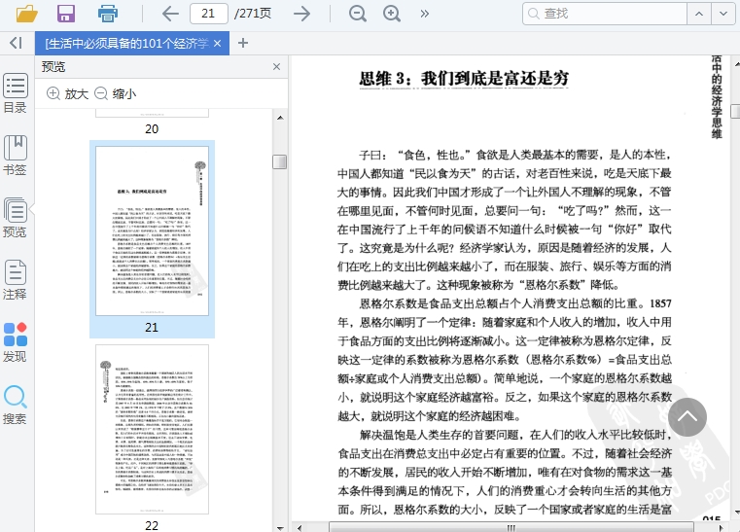The width and height of the screenshot is (740, 532).
Task: Click the save disk icon
Action: point(66,14)
